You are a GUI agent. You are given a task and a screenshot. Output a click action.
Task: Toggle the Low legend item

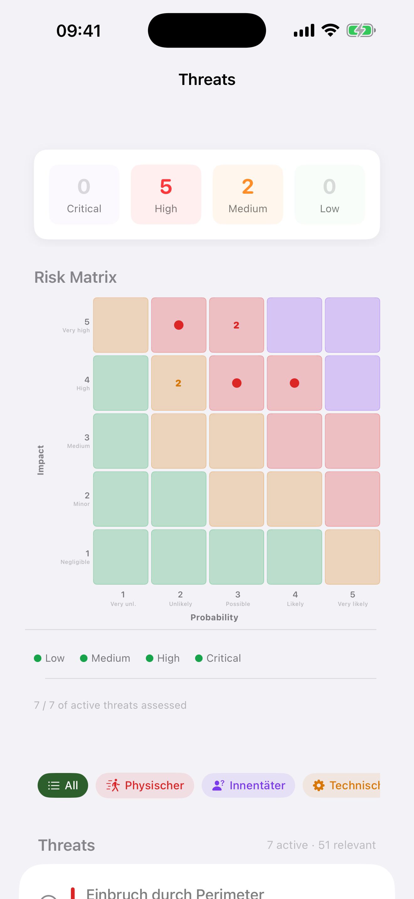(x=49, y=658)
